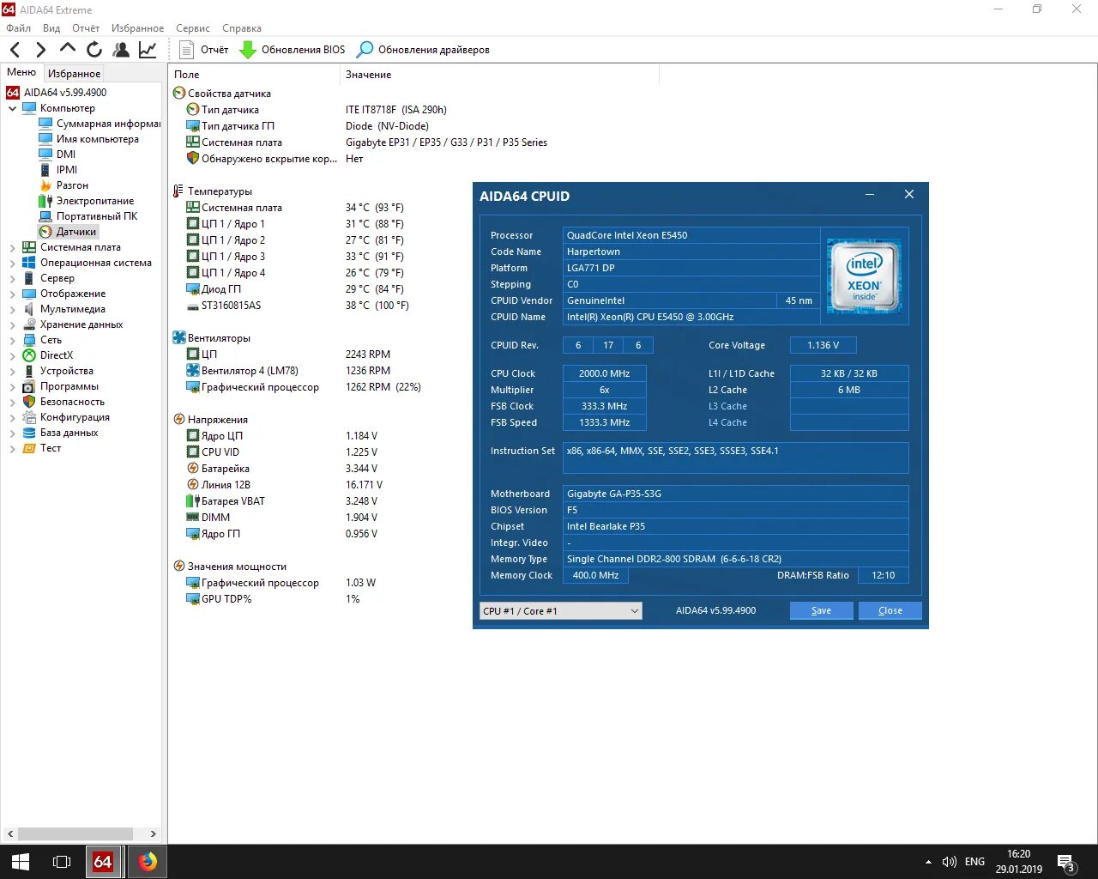
Task: Select Электропитание in the tree
Action: pyautogui.click(x=95, y=201)
